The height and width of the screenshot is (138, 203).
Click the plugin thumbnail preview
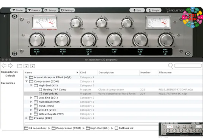tap(181, 130)
